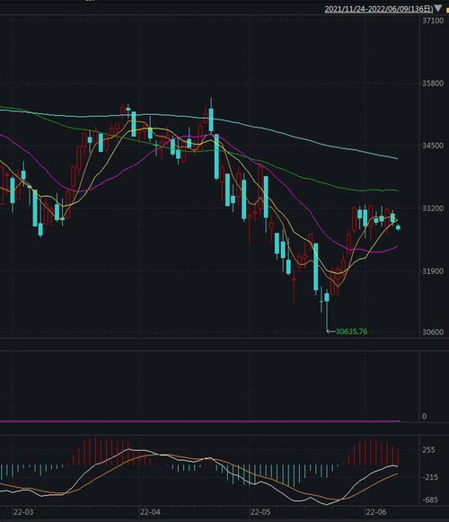Click the 22-05 date axis label
The width and height of the screenshot is (449, 522).
260,512
